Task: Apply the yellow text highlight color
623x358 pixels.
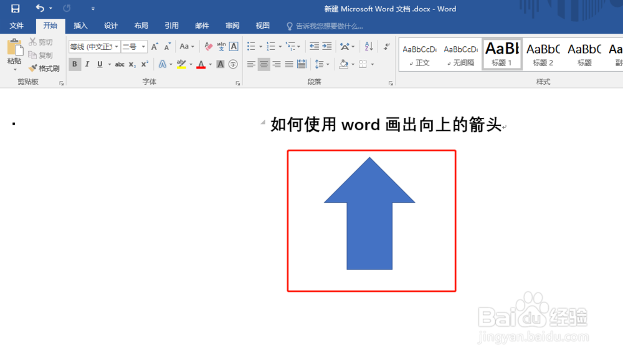Action: (x=181, y=64)
